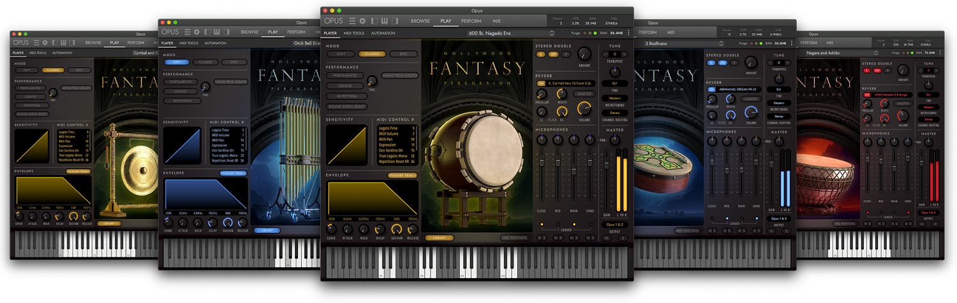Image resolution: width=957 pixels, height=303 pixels.
Task: Open settings gear in center Opus window
Action: (x=362, y=21)
